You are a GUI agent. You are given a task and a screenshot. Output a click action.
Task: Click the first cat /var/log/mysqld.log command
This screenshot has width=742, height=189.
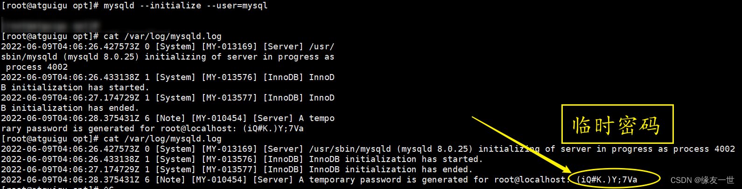coord(162,36)
